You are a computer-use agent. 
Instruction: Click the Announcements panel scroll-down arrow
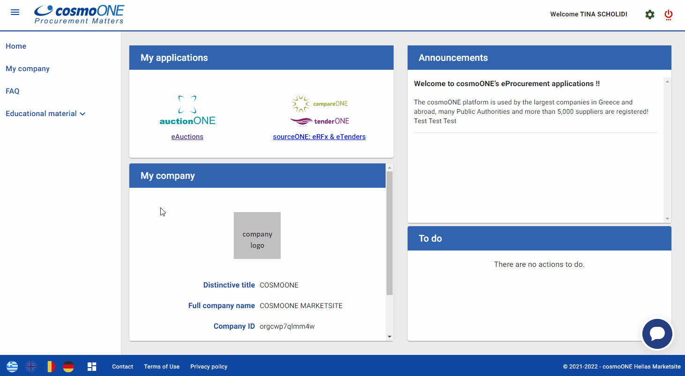[667, 219]
